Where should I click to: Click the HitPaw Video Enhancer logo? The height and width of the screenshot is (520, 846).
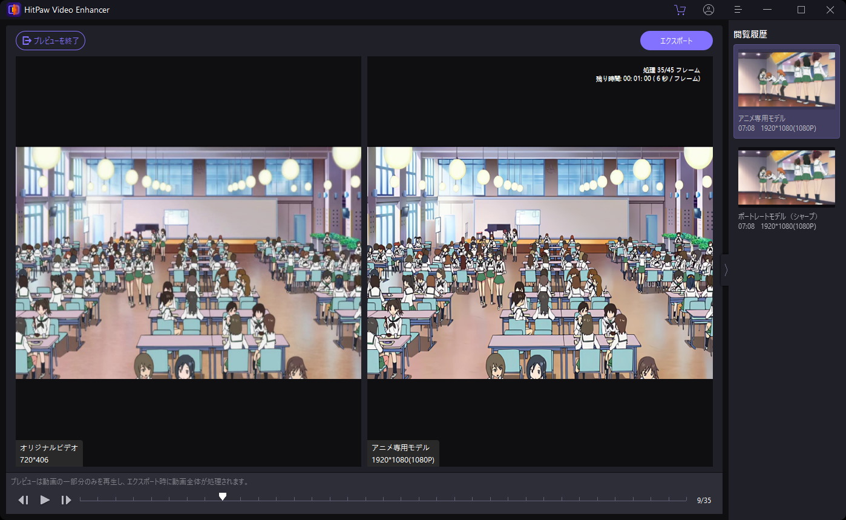click(x=14, y=10)
